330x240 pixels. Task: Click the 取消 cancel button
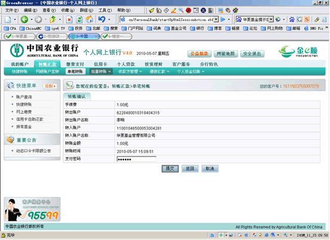(210, 169)
